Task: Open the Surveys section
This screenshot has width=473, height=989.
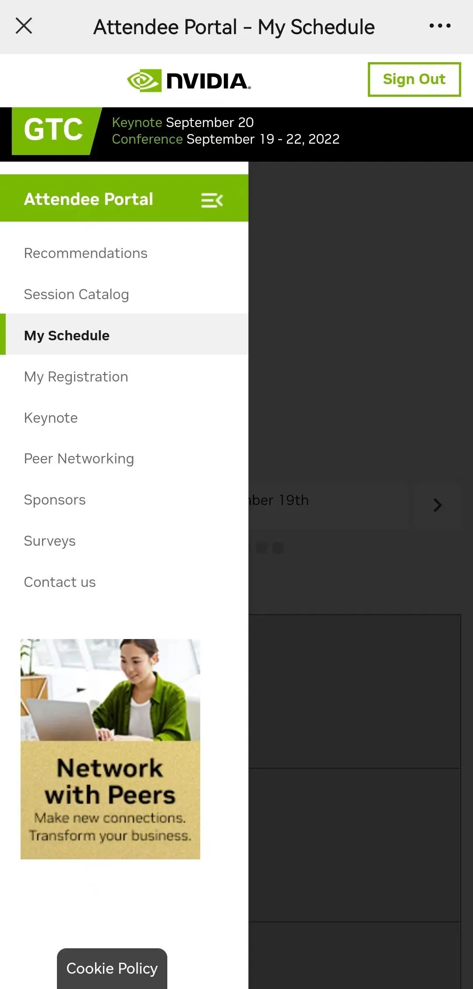Action: point(49,541)
